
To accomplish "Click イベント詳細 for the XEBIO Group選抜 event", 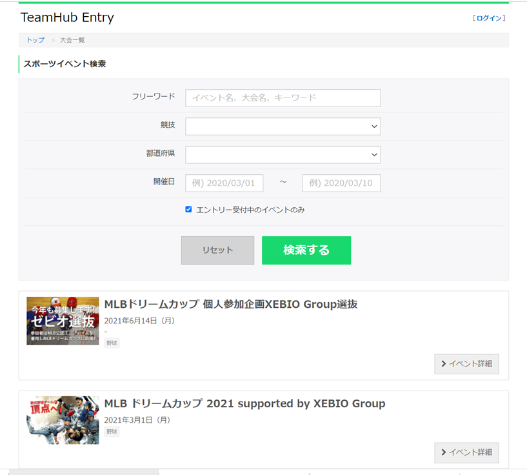I will tap(466, 364).
